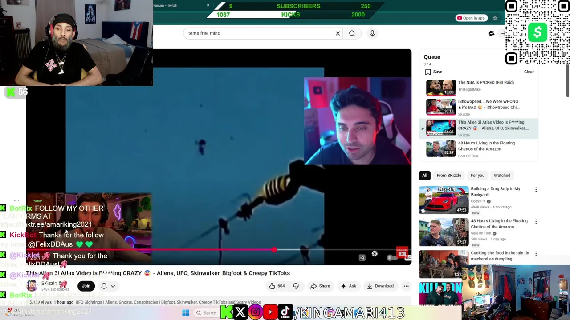
Task: Open the more actions ellipsis under video
Action: coord(406,286)
